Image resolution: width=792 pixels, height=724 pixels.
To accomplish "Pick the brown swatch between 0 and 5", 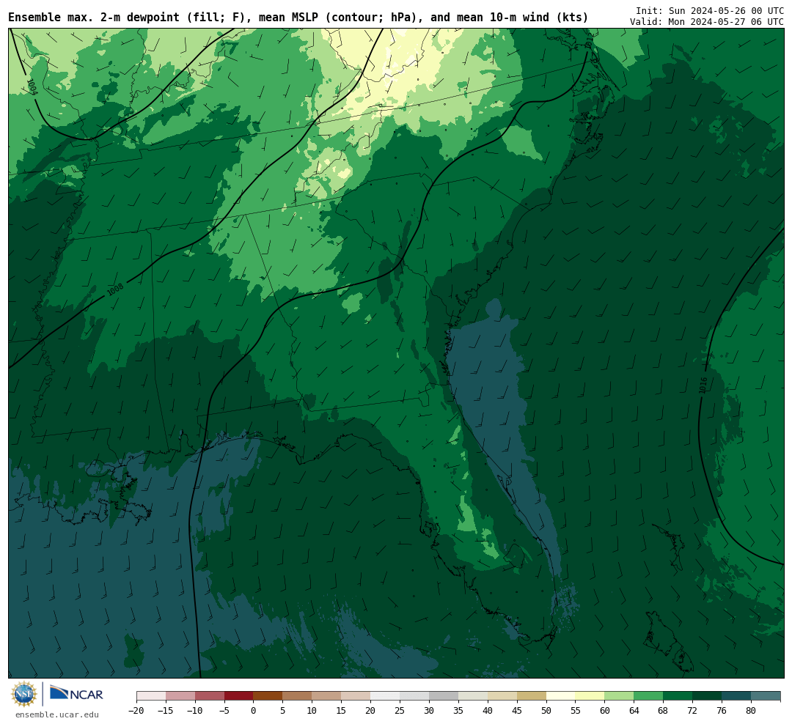I will tap(268, 696).
